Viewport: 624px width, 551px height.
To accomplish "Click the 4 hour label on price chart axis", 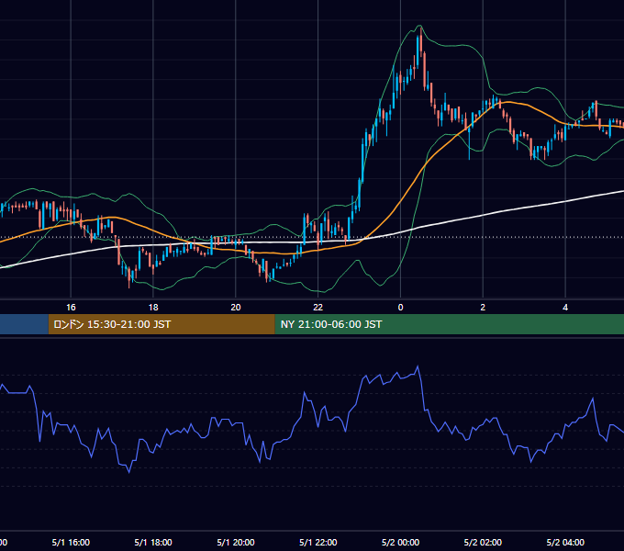I will pyautogui.click(x=565, y=308).
